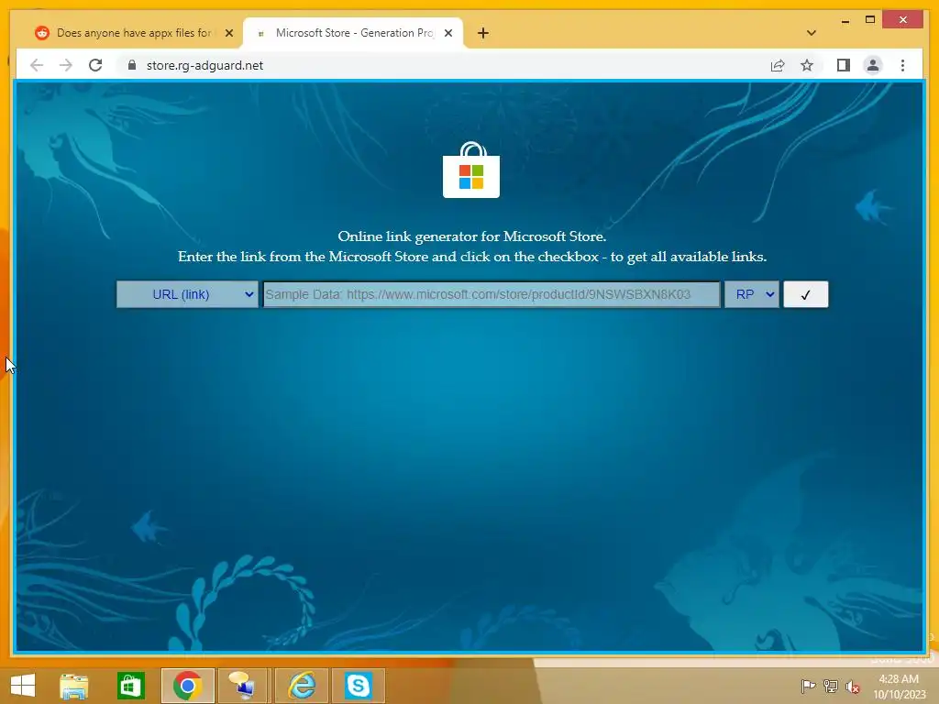Reload the current page
Image resolution: width=939 pixels, height=704 pixels.
point(95,65)
